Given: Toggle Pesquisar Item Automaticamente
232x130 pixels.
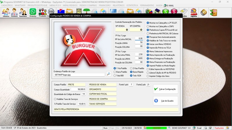Looking at the screenshot, I should click(x=161, y=37).
